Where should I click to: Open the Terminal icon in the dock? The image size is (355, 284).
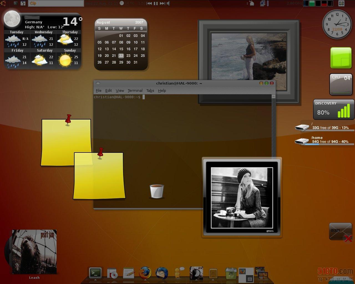95,273
